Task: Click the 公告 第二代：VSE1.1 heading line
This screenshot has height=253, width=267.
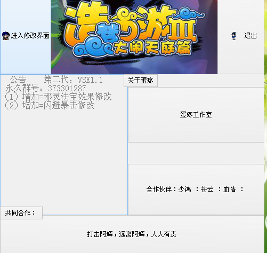Action: click(56, 80)
